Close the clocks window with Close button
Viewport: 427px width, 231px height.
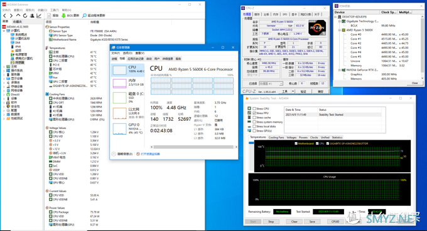point(414,83)
